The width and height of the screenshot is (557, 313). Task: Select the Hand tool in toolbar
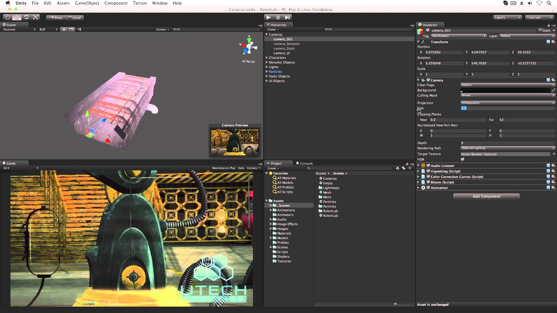[8, 17]
